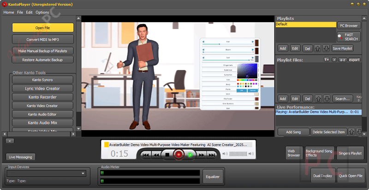Click left panel scroll-up arrow
Screen dimensions: 369x190
click(x=78, y=18)
